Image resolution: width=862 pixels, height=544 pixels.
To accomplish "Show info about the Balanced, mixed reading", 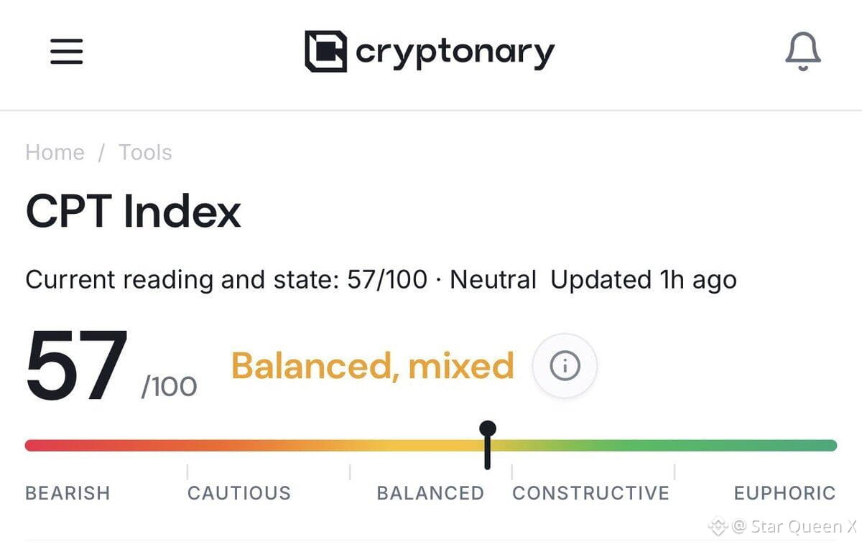I will point(565,366).
